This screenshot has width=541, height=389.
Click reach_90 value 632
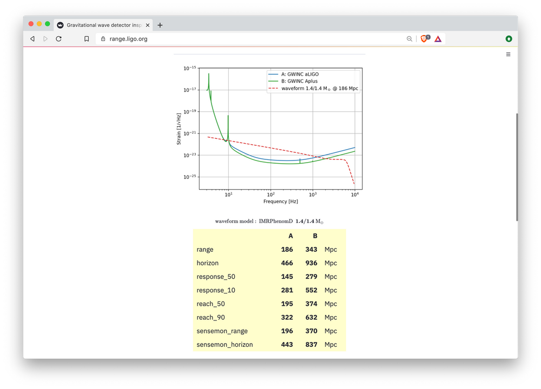(311, 317)
